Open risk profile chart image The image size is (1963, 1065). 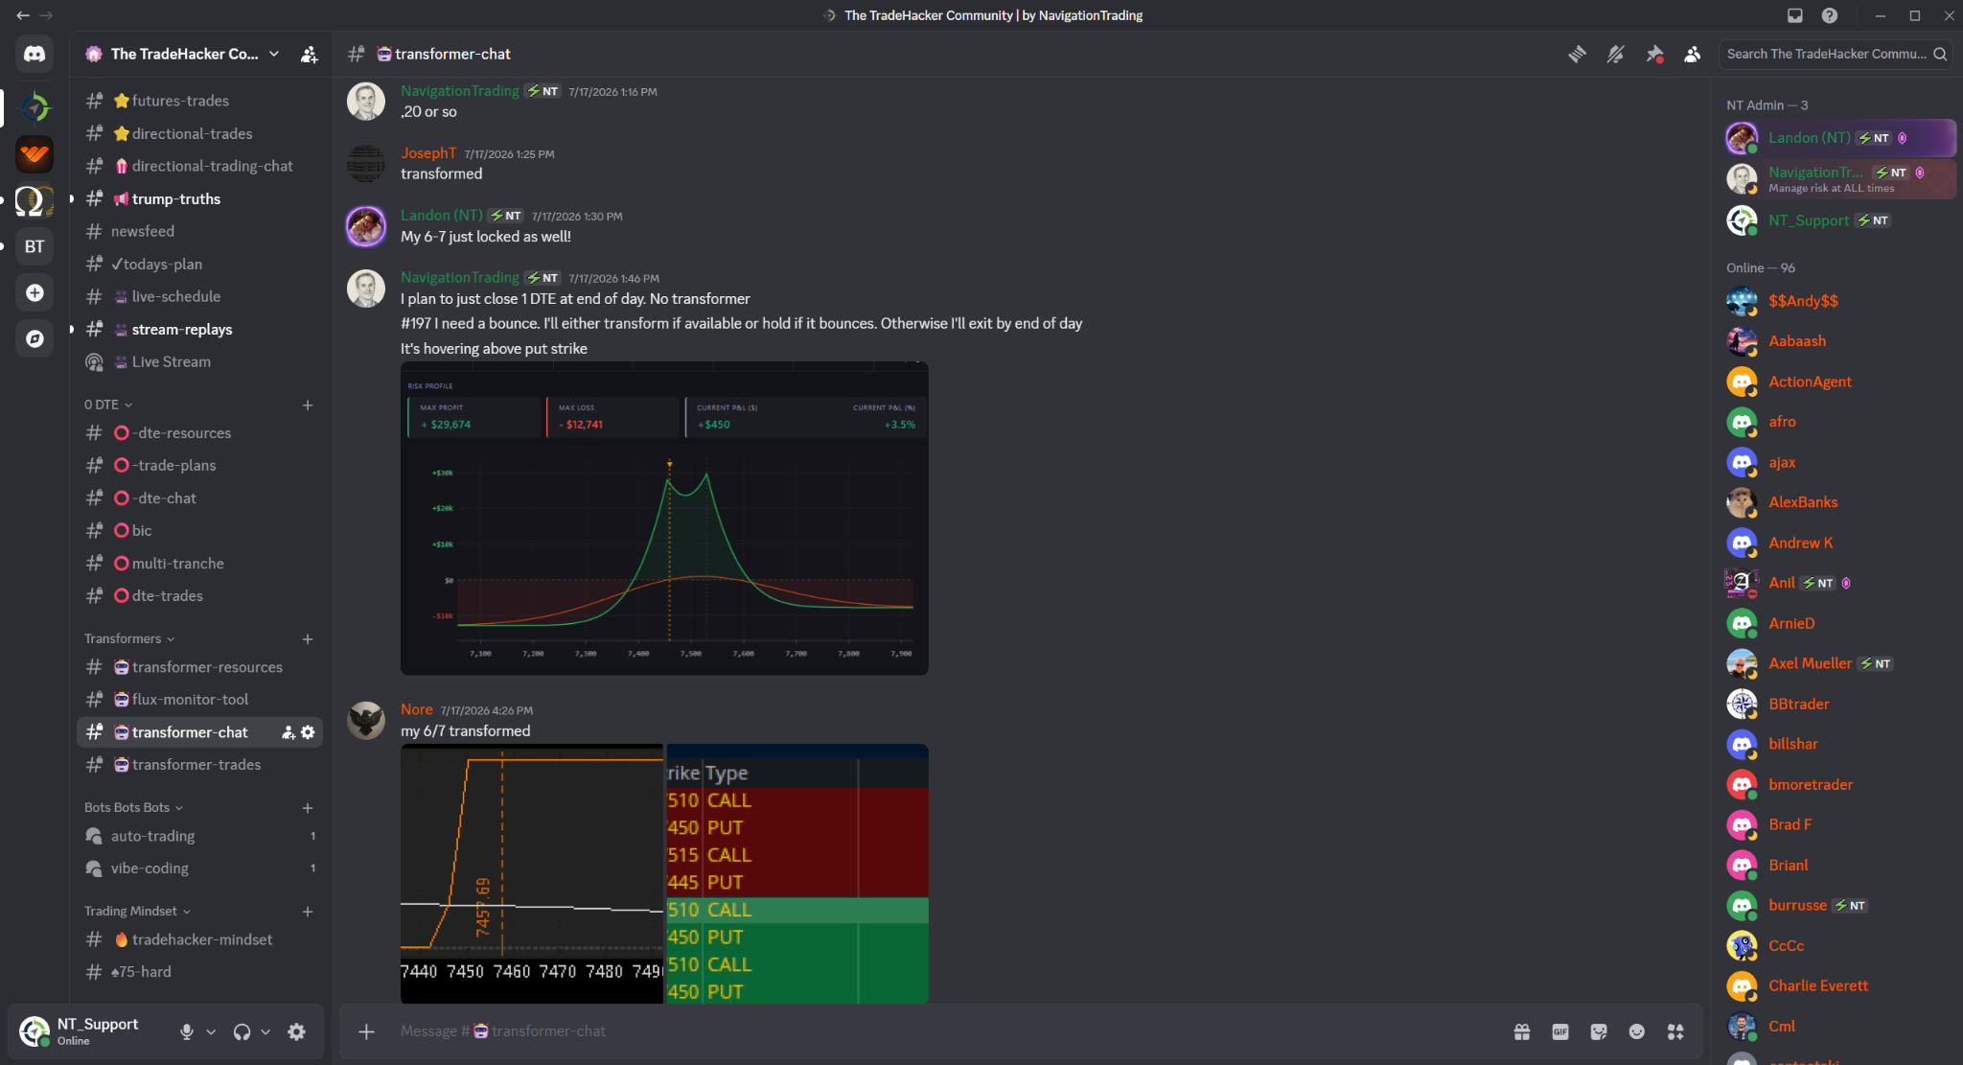pos(664,518)
